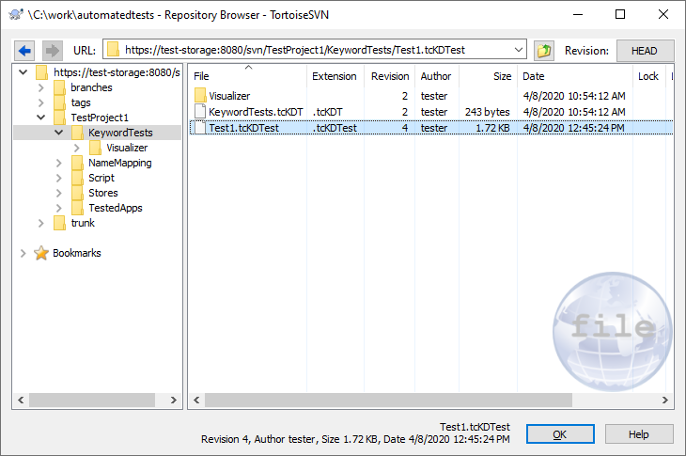Click the go-to-parent folder icon beside URL
The height and width of the screenshot is (456, 686).
click(543, 50)
